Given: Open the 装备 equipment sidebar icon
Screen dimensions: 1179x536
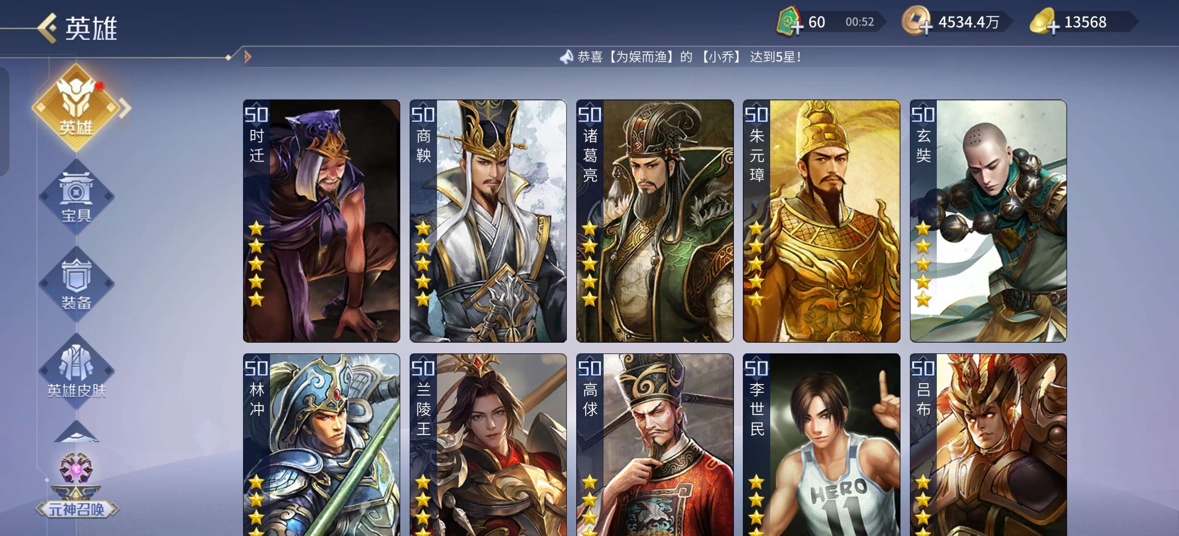Looking at the screenshot, I should tap(76, 284).
